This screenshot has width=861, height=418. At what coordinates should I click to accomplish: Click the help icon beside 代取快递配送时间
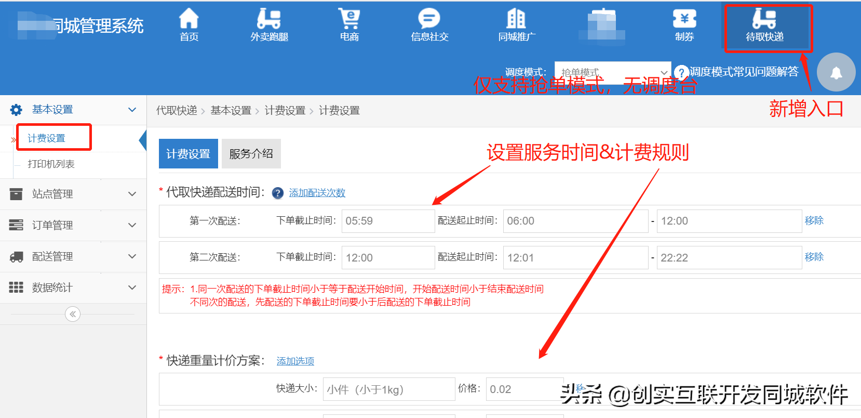coord(278,193)
